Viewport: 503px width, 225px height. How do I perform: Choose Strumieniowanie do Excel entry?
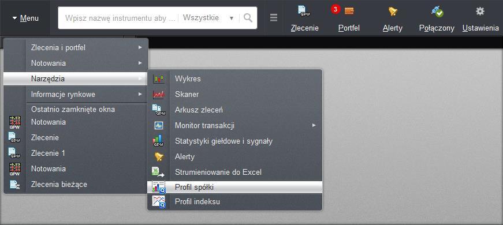[235, 172]
